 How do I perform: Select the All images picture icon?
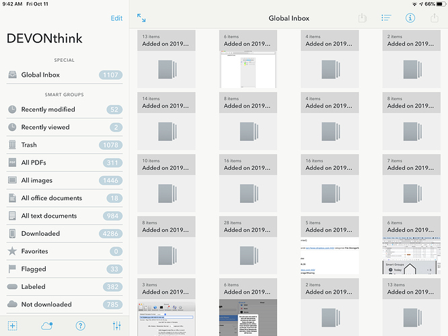[x=12, y=180]
